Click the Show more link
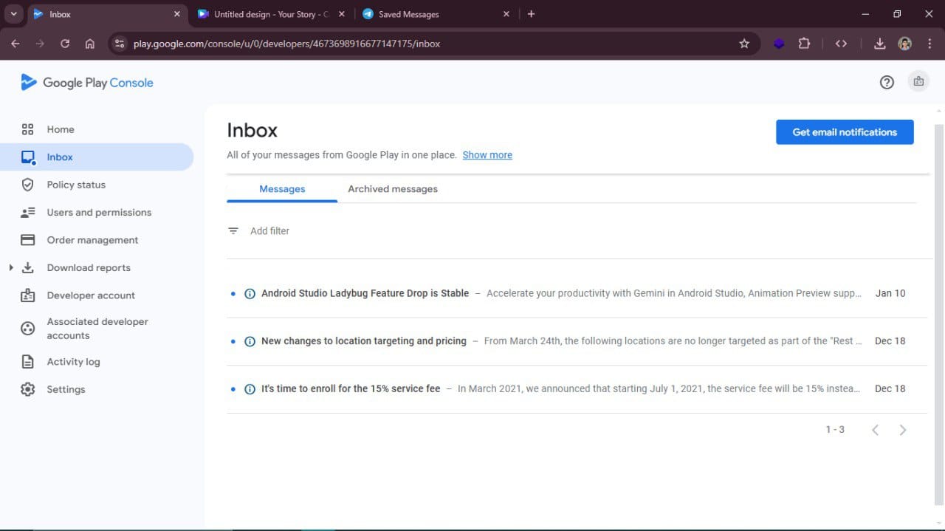The image size is (945, 531). (x=487, y=155)
